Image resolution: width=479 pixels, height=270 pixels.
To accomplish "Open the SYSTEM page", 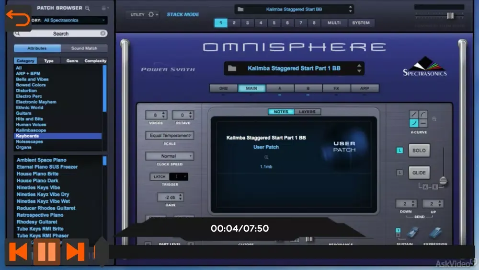I will tap(361, 23).
